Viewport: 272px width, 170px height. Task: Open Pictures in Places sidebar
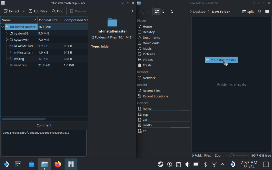tap(149, 54)
